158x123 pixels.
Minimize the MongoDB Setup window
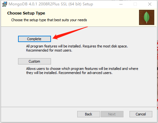point(121,4)
